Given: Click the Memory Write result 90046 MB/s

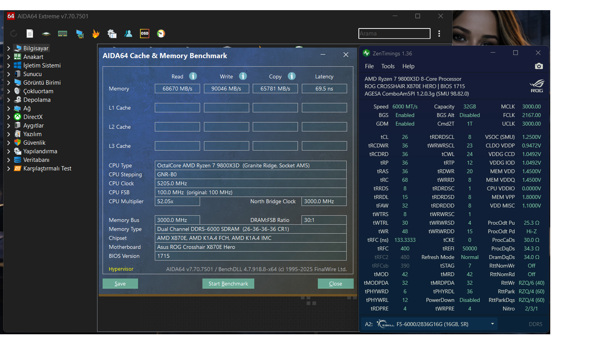Looking at the screenshot, I should pyautogui.click(x=226, y=89).
